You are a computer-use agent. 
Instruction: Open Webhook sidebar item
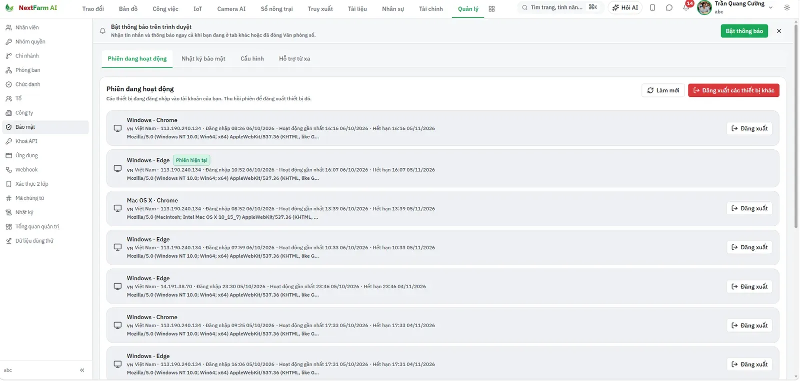coord(45,170)
